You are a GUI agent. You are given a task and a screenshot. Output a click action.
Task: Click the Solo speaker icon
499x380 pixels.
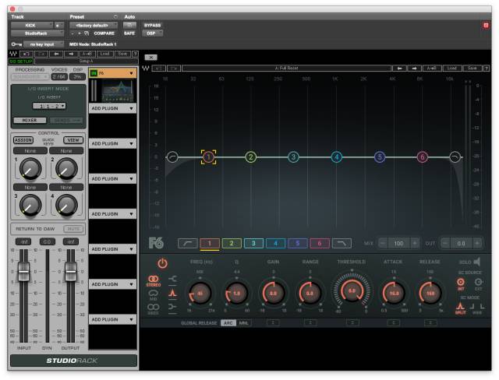(476, 262)
